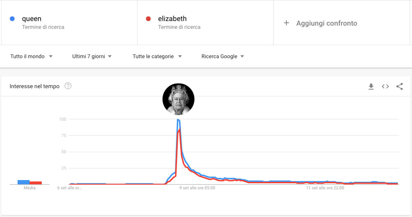Click the 11 set alle ore 22:00 label
This screenshot has width=412, height=217.
[x=325, y=188]
